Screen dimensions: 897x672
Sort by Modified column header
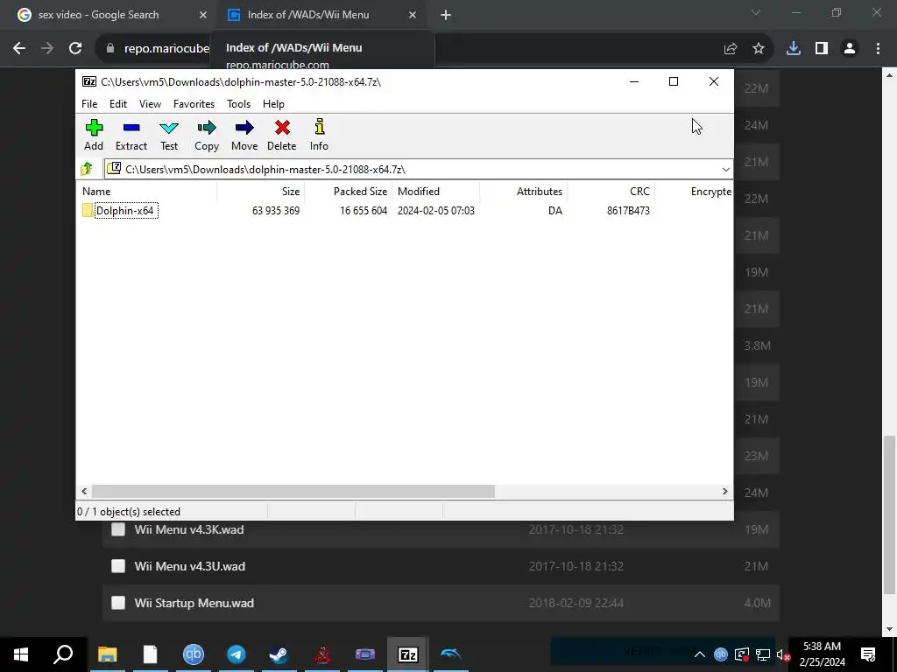[436, 192]
